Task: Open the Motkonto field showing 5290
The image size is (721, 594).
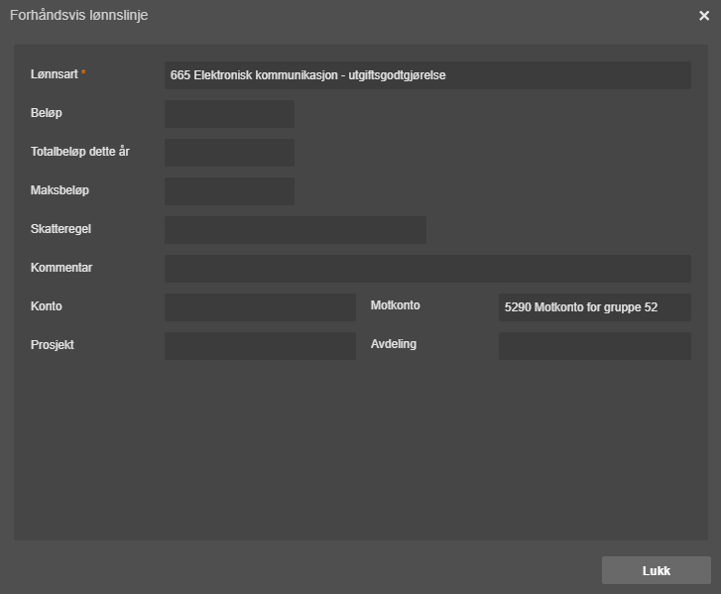Action: (x=594, y=307)
